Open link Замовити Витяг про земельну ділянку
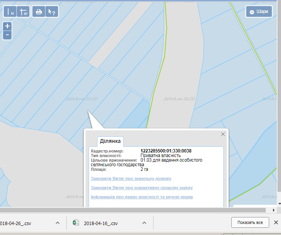 (131, 178)
